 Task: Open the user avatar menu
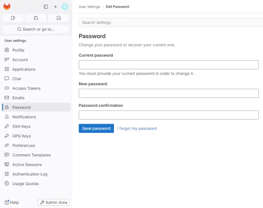point(65,7)
